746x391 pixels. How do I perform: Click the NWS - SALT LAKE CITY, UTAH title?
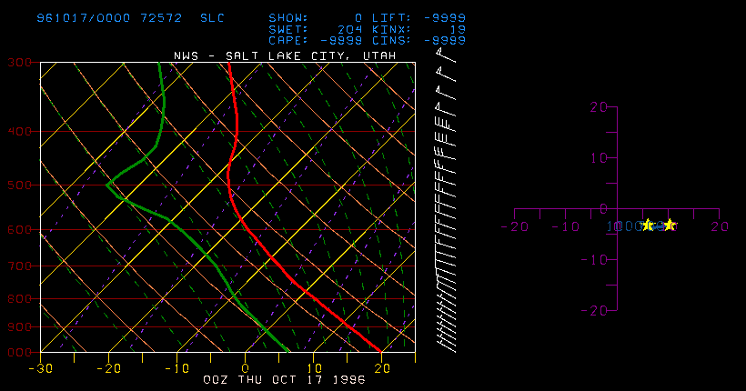tap(285, 55)
